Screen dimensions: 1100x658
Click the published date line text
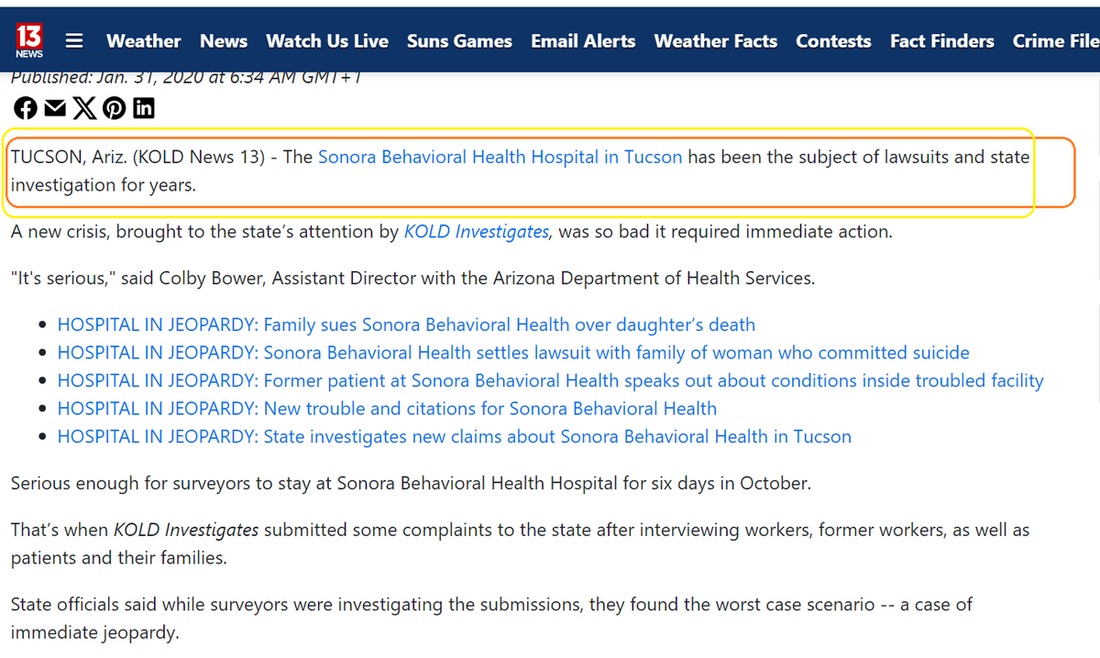(x=185, y=78)
